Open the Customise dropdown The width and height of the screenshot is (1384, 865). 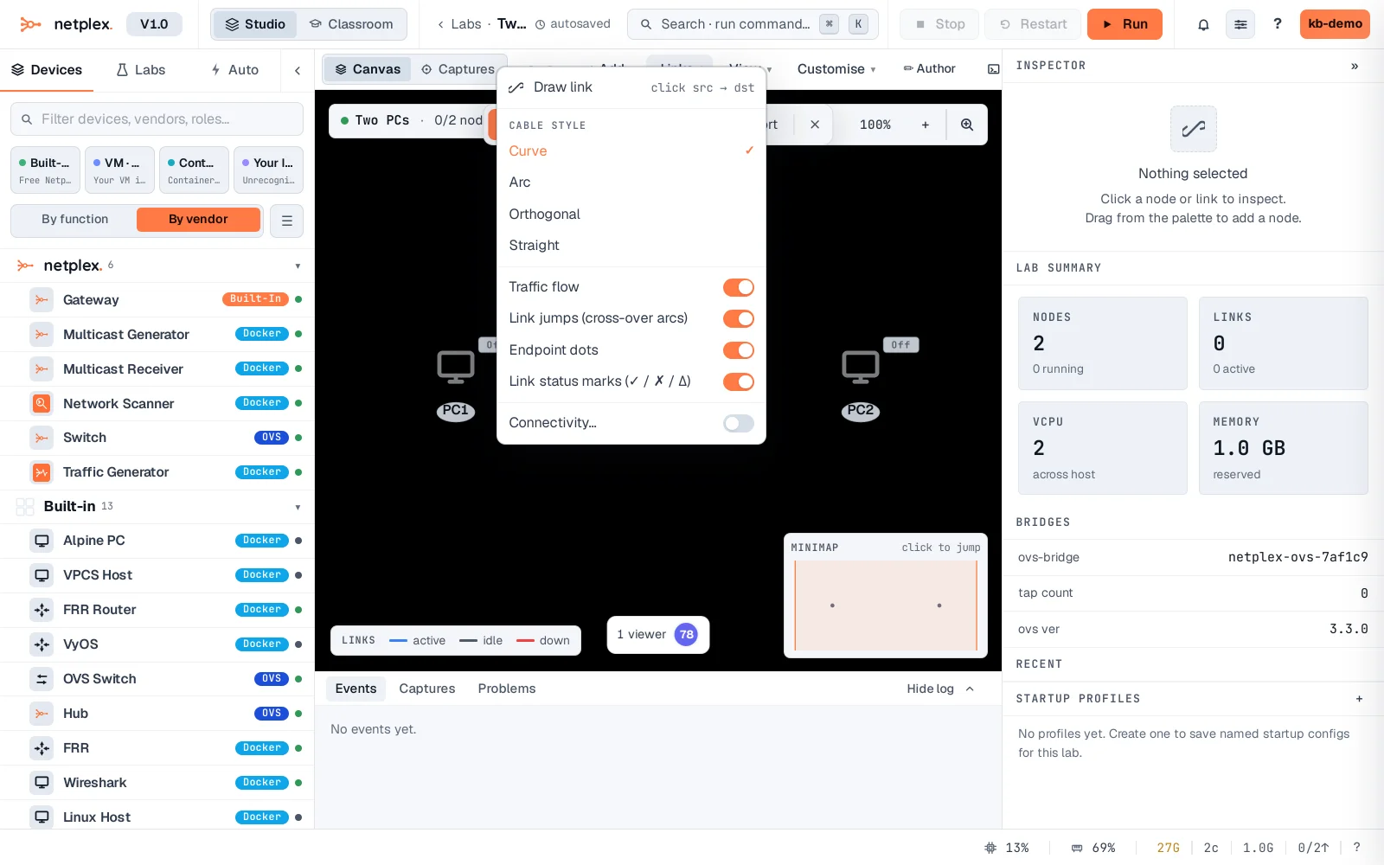836,69
